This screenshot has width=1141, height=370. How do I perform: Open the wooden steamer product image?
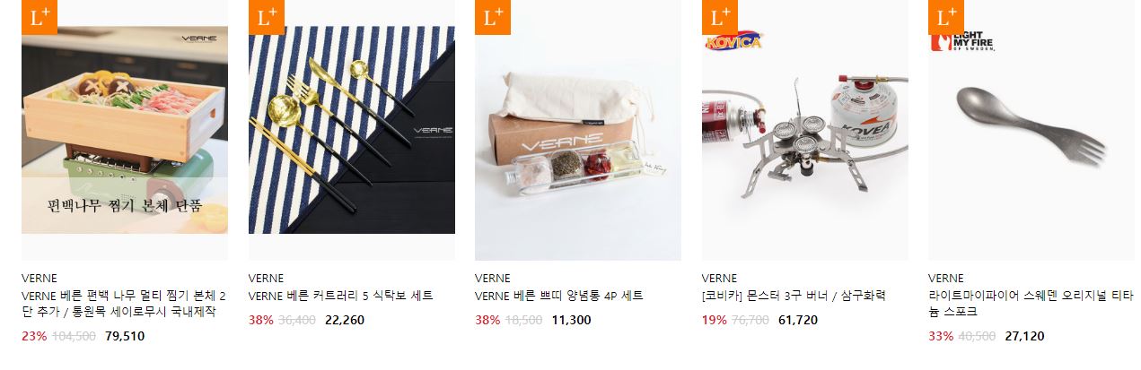[x=125, y=130]
